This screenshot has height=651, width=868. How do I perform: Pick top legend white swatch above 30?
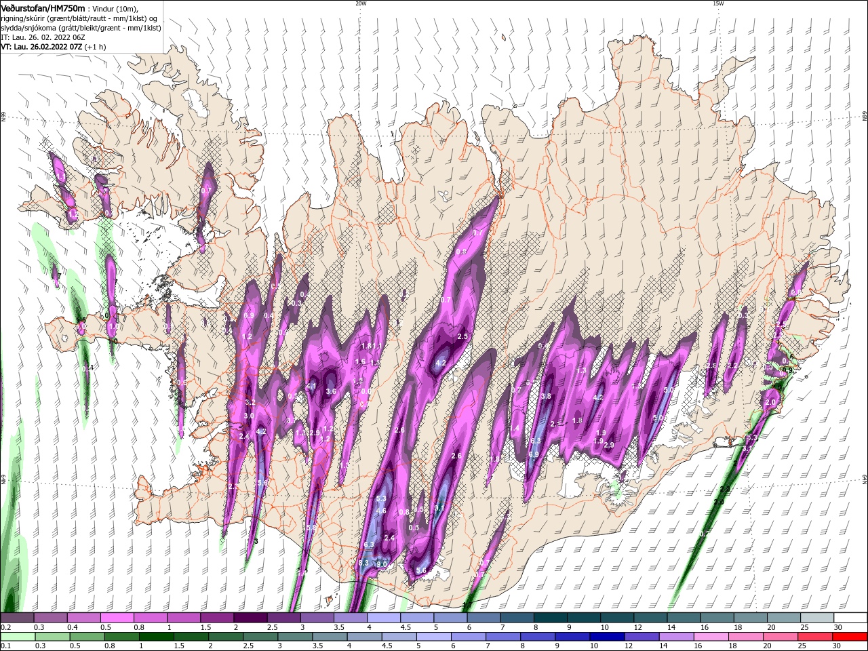[851, 618]
